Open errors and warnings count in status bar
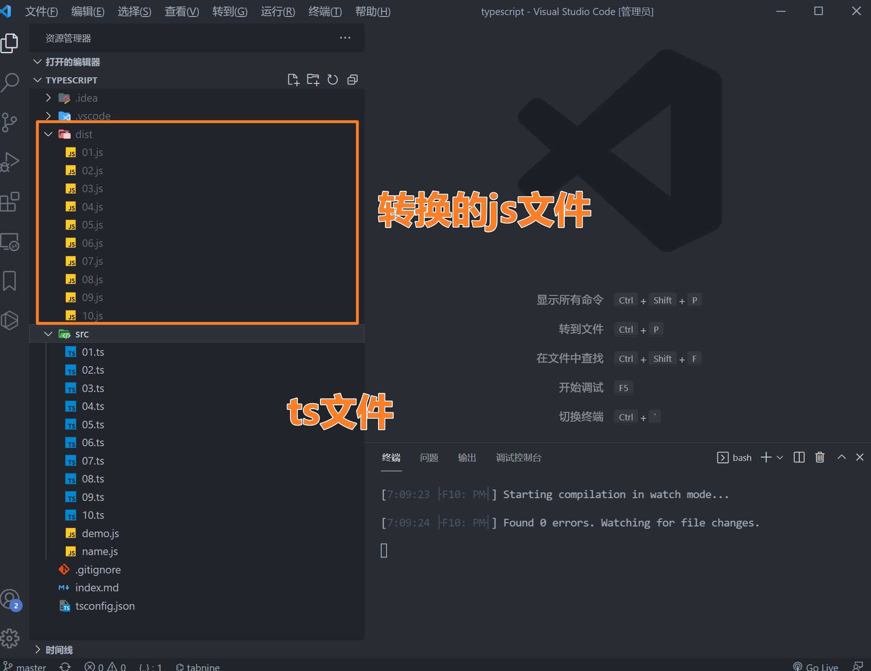This screenshot has width=871, height=671. [105, 666]
